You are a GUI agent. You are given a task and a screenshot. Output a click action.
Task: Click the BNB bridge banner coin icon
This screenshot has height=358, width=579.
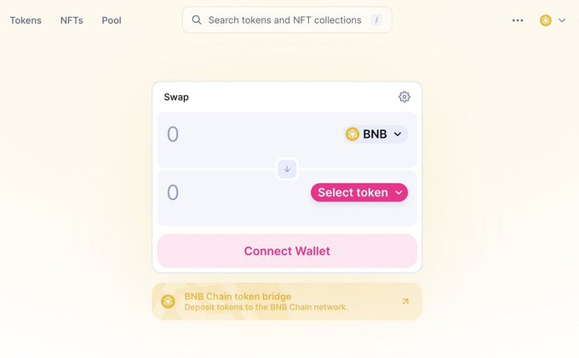click(168, 302)
